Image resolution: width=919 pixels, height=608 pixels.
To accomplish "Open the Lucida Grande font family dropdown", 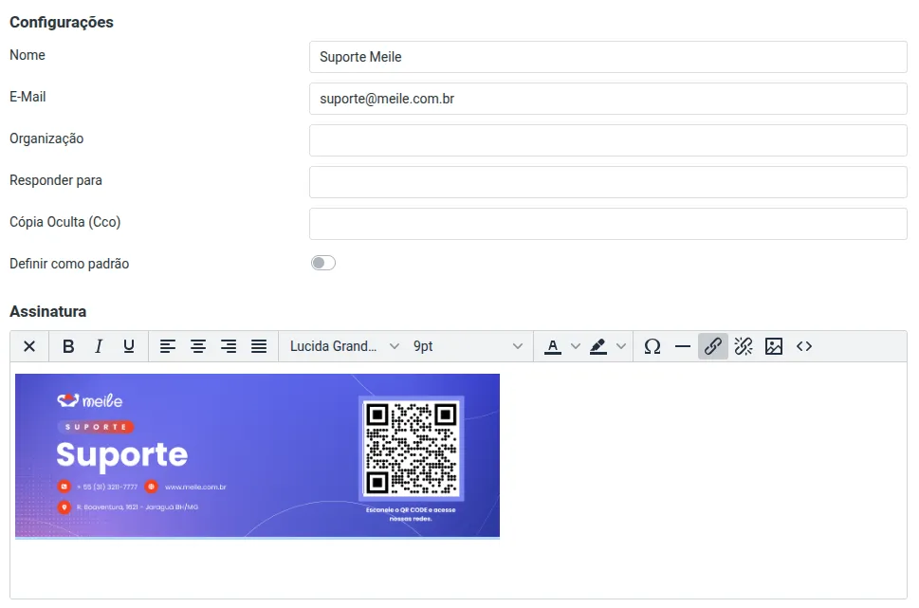I will (344, 346).
